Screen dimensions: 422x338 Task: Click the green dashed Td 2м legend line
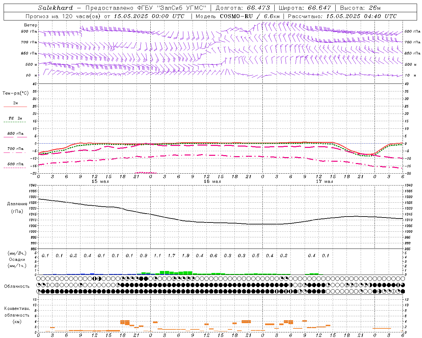pos(15,122)
